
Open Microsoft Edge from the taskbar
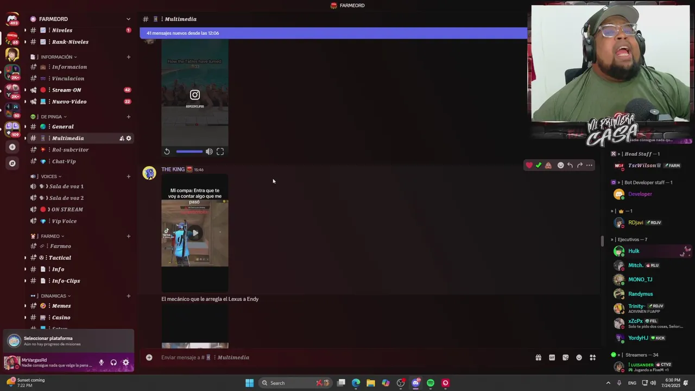(x=356, y=383)
